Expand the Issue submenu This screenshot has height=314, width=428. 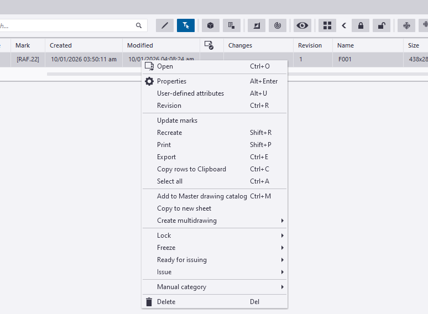pos(215,272)
